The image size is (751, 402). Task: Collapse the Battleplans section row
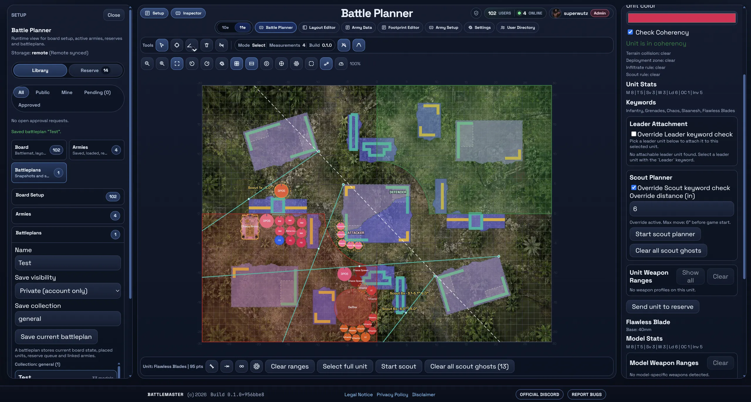click(x=68, y=234)
